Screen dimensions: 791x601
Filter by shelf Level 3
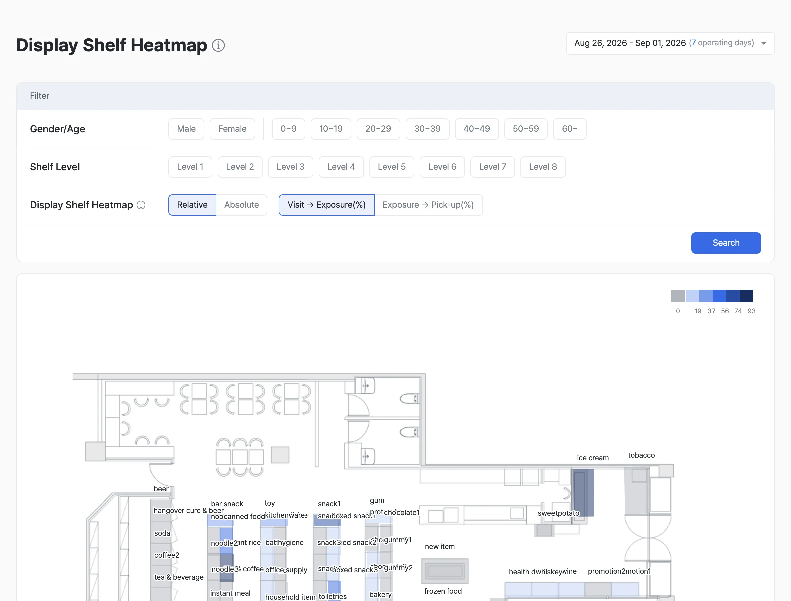290,167
